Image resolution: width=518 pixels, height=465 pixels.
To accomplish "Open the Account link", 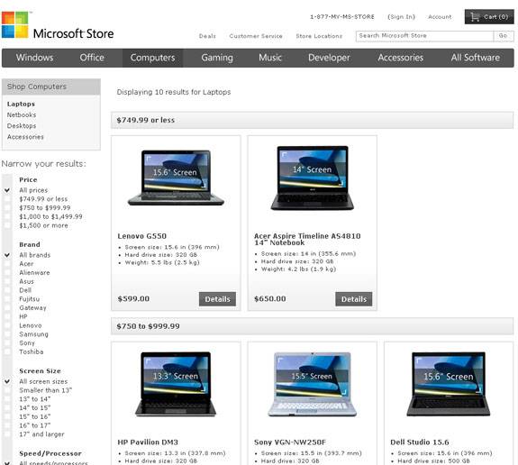I will (x=440, y=17).
